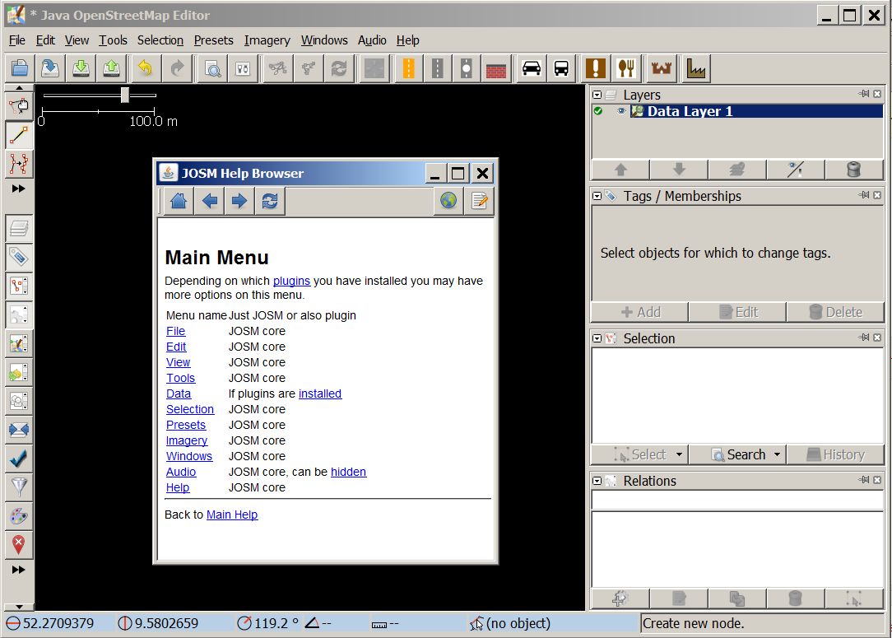Open help page in external browser globe icon
The height and width of the screenshot is (638, 892).
point(448,201)
